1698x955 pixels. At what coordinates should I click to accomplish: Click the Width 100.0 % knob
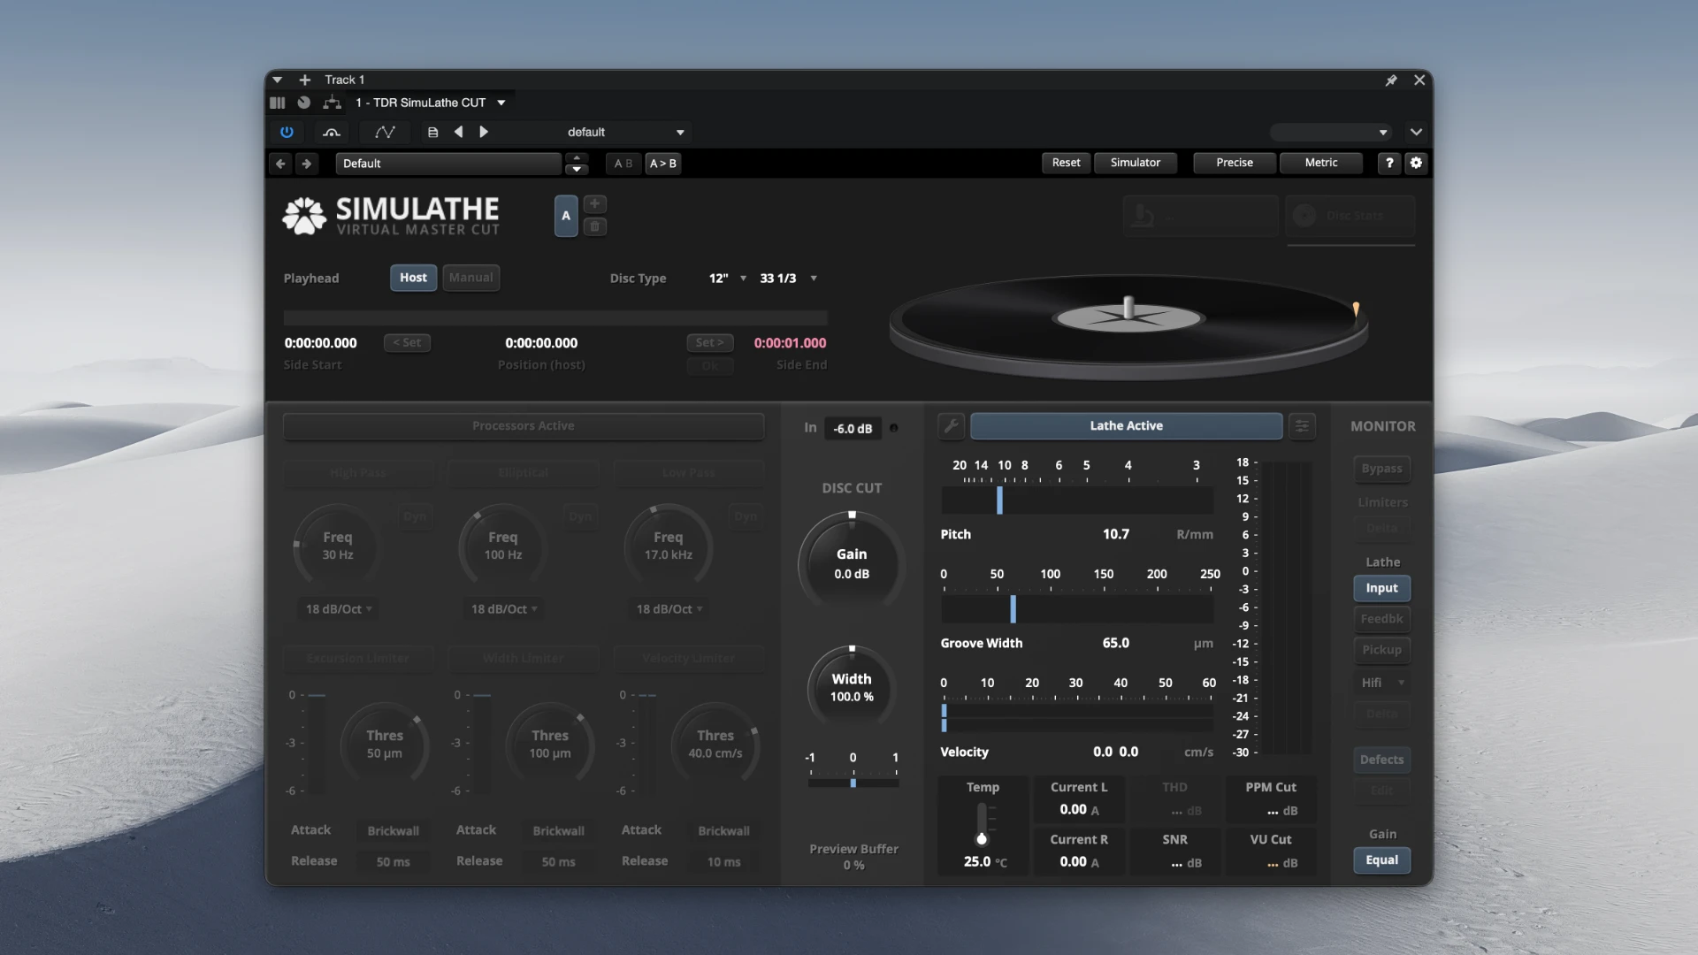[x=852, y=690]
